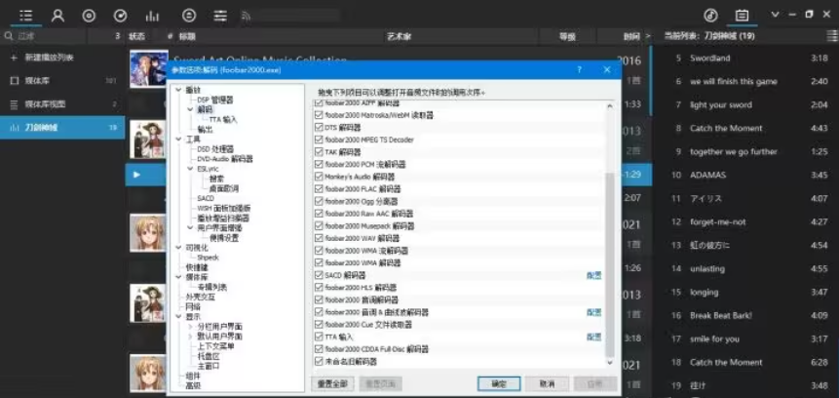Expand the 默认用户界面 tree node
The height and width of the screenshot is (398, 839).
[x=190, y=337]
